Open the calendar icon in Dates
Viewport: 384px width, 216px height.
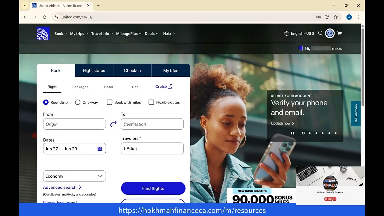pos(100,149)
